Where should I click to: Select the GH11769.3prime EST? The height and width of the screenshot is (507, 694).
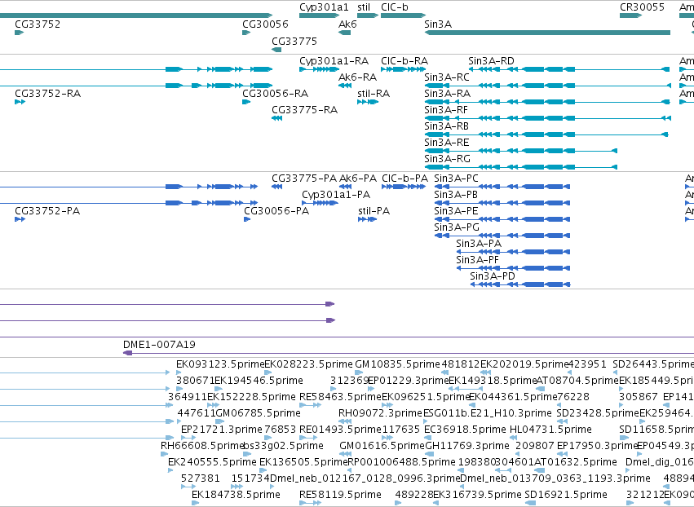click(427, 454)
